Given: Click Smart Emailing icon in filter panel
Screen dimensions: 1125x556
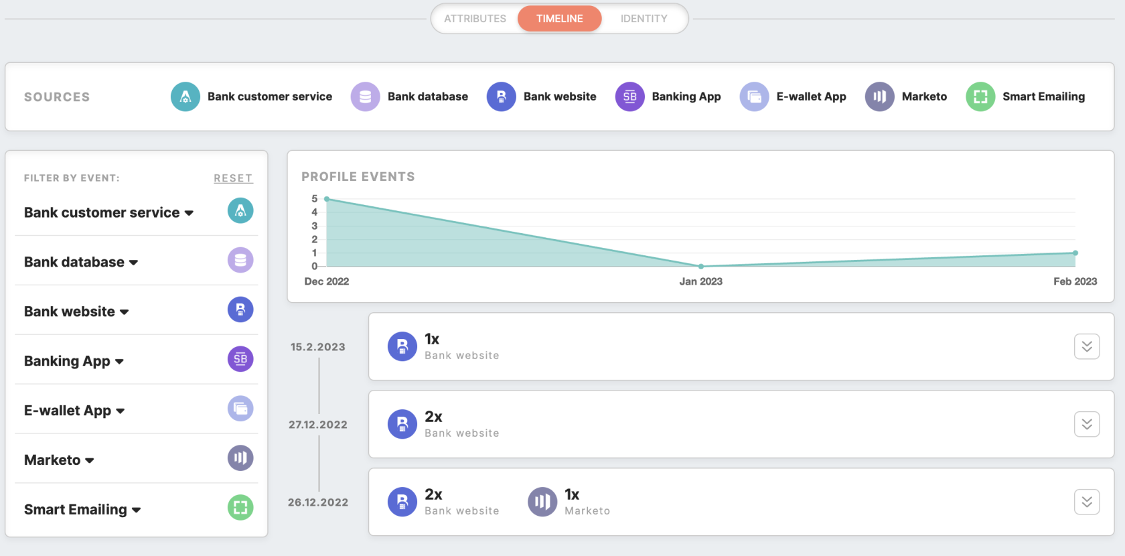Looking at the screenshot, I should coord(240,508).
